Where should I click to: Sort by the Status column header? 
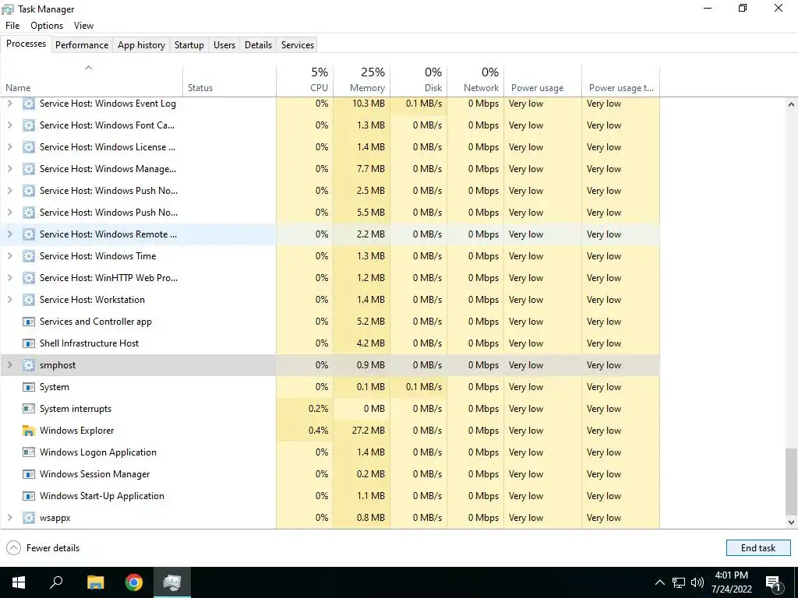(230, 80)
